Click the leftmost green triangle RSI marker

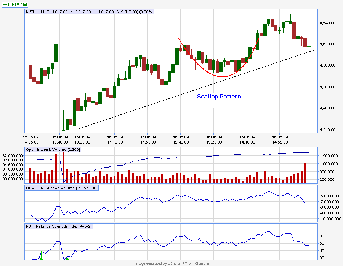click(x=41, y=258)
